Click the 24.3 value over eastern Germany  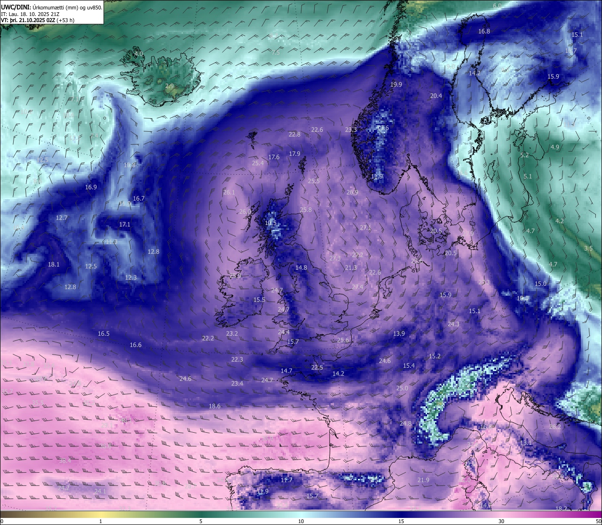point(453,324)
